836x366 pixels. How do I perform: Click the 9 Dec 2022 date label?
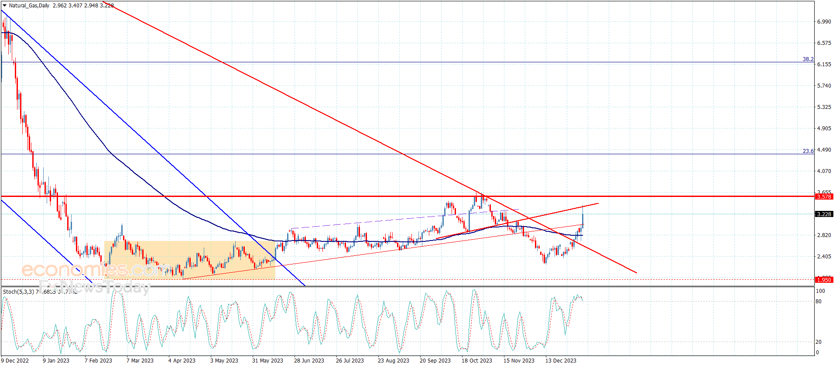click(15, 360)
